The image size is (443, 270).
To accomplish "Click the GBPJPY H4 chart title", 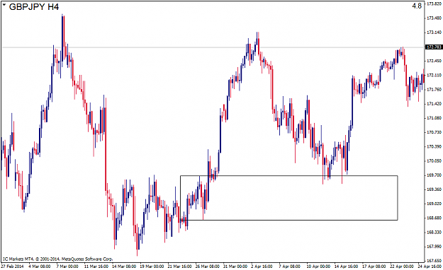I will pyautogui.click(x=34, y=6).
